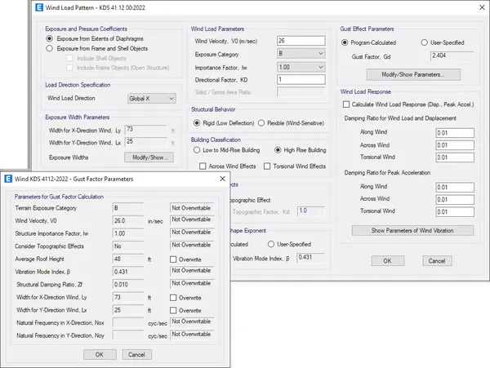Open the Importance Factor Iw dropdown
Viewport: 490px width, 368px height.
[301, 67]
